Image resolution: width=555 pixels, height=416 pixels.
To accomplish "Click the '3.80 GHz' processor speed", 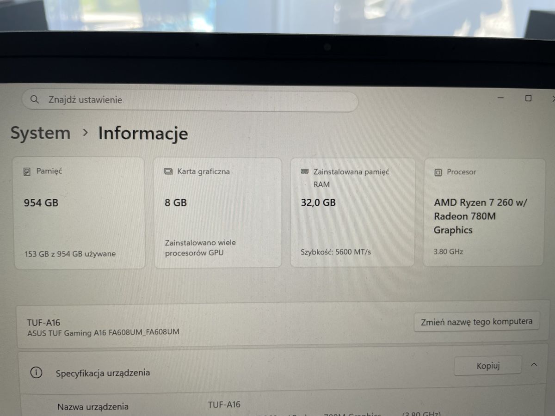I will 448,252.
